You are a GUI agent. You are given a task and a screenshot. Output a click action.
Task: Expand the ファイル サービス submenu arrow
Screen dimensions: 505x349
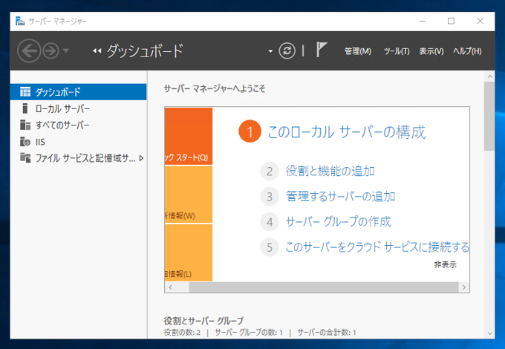141,158
